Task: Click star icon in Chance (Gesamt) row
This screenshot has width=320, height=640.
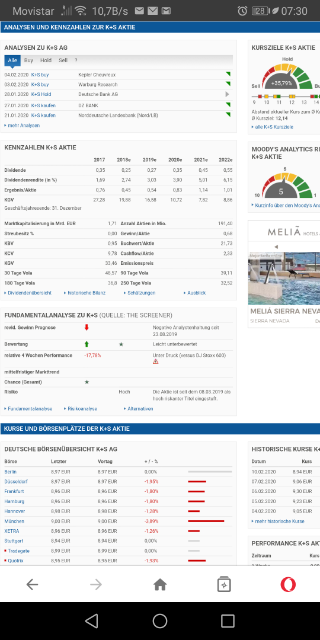Action: pos(87,382)
